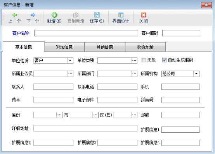The width and height of the screenshot is (215, 154).
Task: Open 单位类别 ellipsis lookup button
Action: (x=134, y=61)
